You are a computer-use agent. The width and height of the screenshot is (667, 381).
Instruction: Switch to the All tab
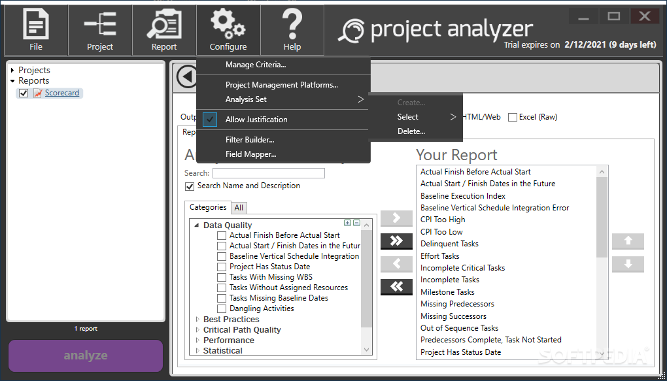pyautogui.click(x=239, y=208)
